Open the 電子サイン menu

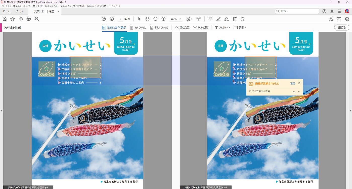click(x=38, y=6)
